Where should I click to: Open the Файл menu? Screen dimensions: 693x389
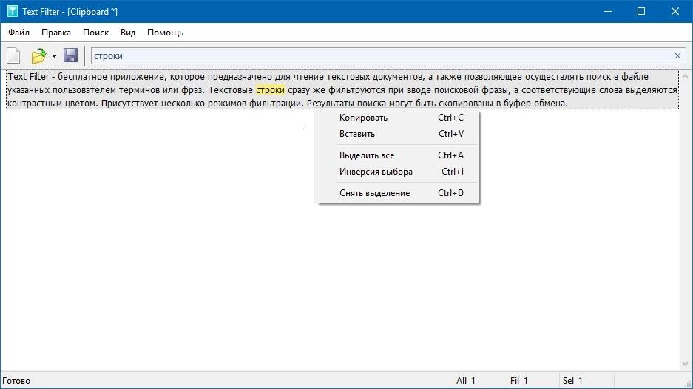point(18,33)
